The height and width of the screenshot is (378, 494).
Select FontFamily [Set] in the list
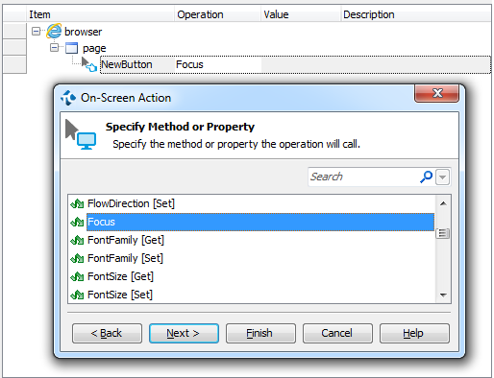pyautogui.click(x=125, y=258)
